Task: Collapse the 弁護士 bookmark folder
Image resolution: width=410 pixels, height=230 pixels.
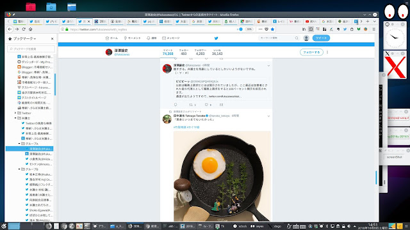Action: click(x=15, y=118)
